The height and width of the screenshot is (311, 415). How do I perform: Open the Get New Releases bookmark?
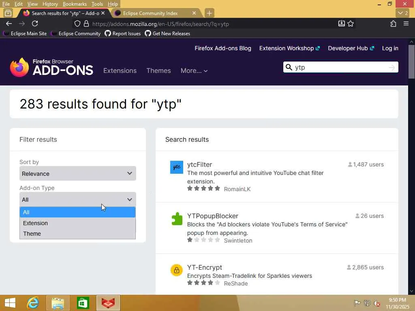tap(167, 34)
